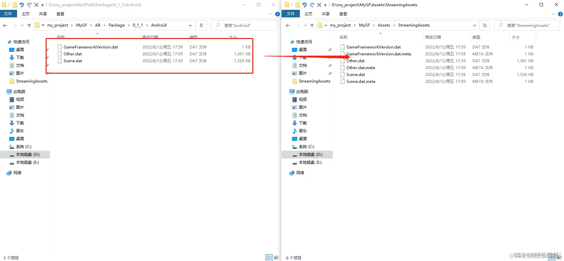Click delete X icon in left window quick toolbar

[x=36, y=5]
